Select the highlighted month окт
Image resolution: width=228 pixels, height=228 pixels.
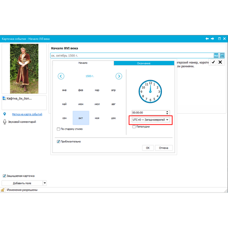click(81, 118)
